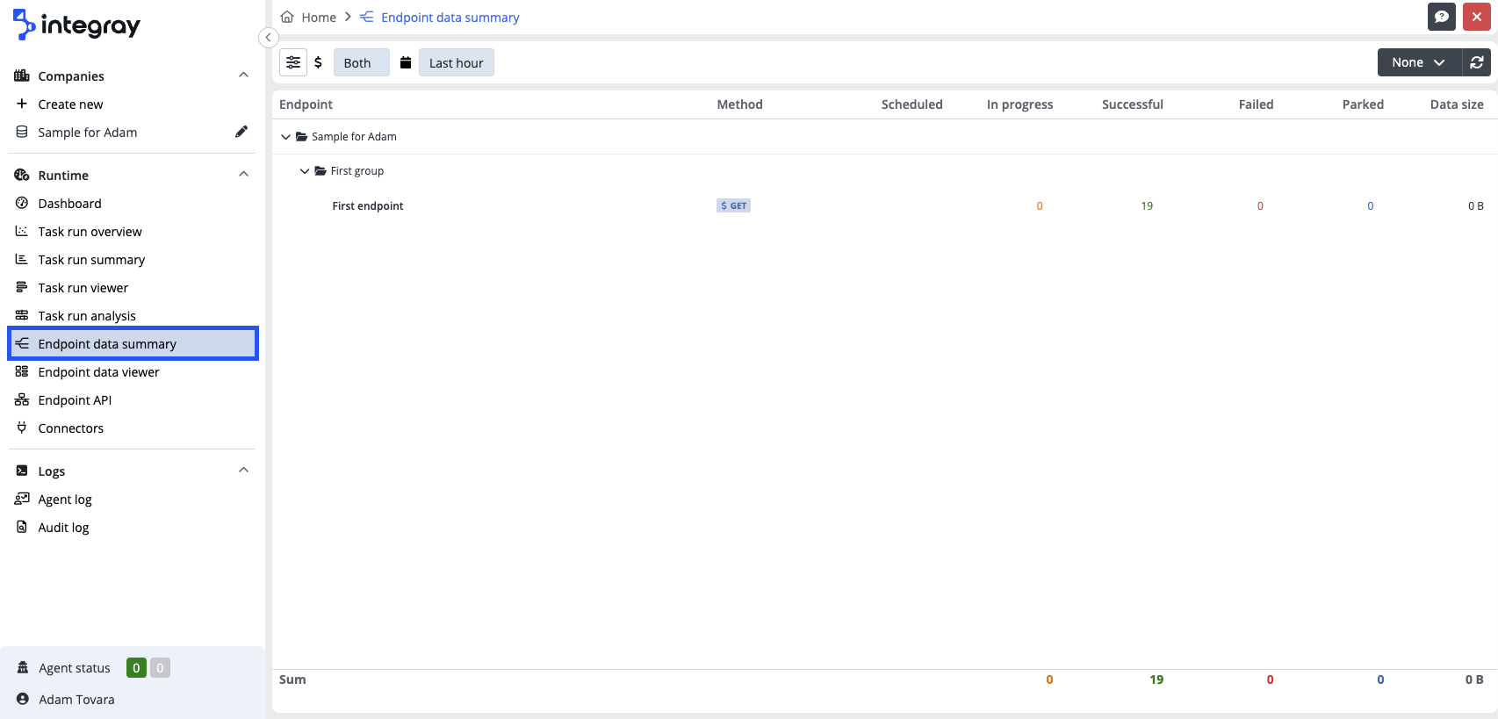
Task: Go to Endpoint data viewer page
Action: point(98,372)
